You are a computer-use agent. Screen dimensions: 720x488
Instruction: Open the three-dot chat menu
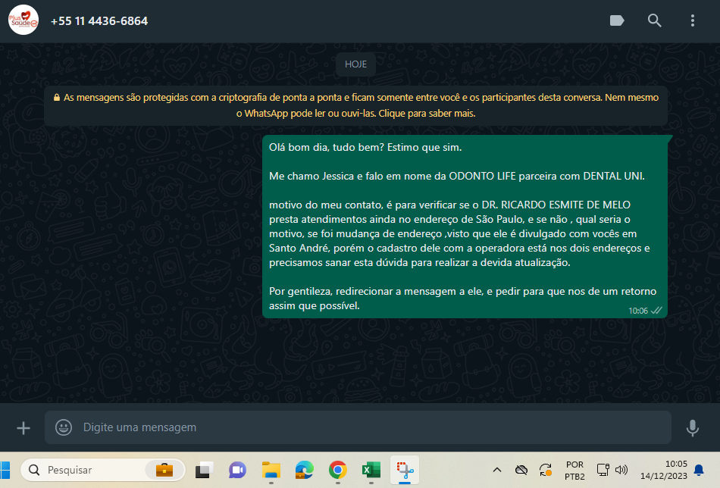693,20
